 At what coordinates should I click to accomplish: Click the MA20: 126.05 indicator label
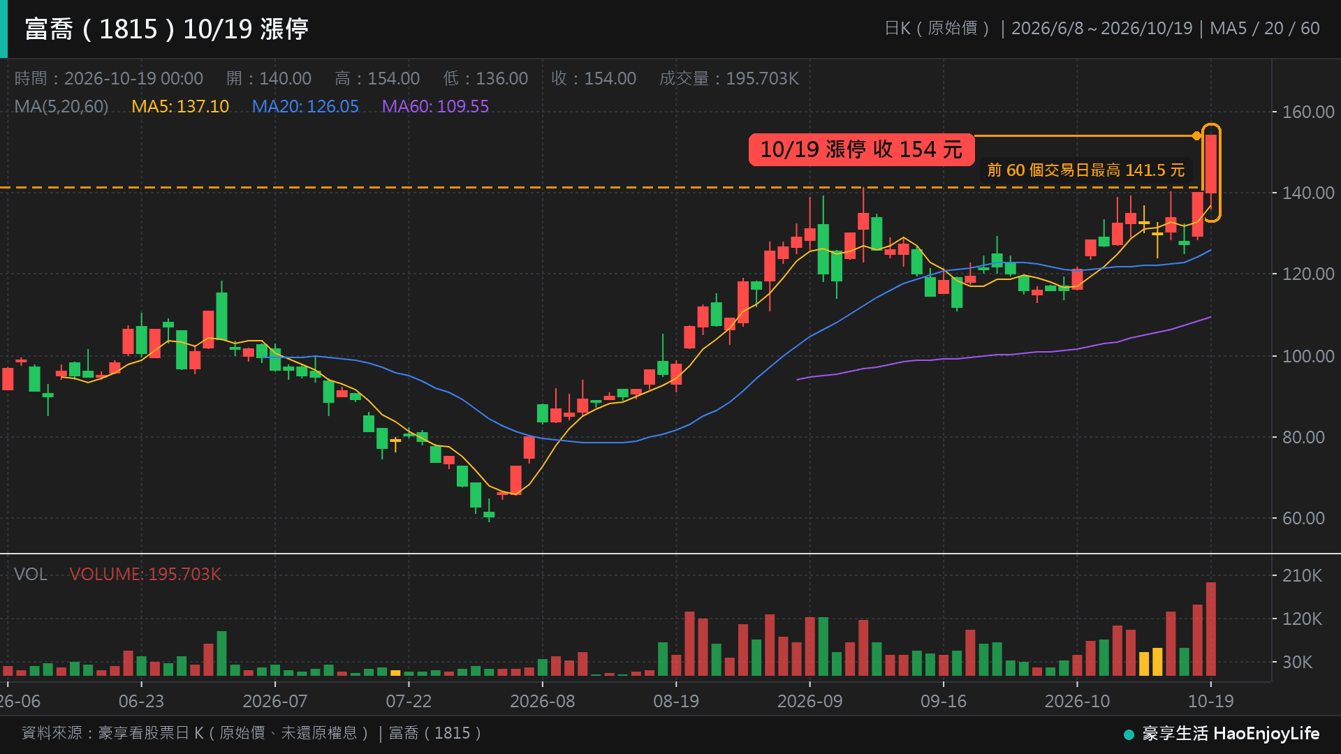tap(305, 106)
